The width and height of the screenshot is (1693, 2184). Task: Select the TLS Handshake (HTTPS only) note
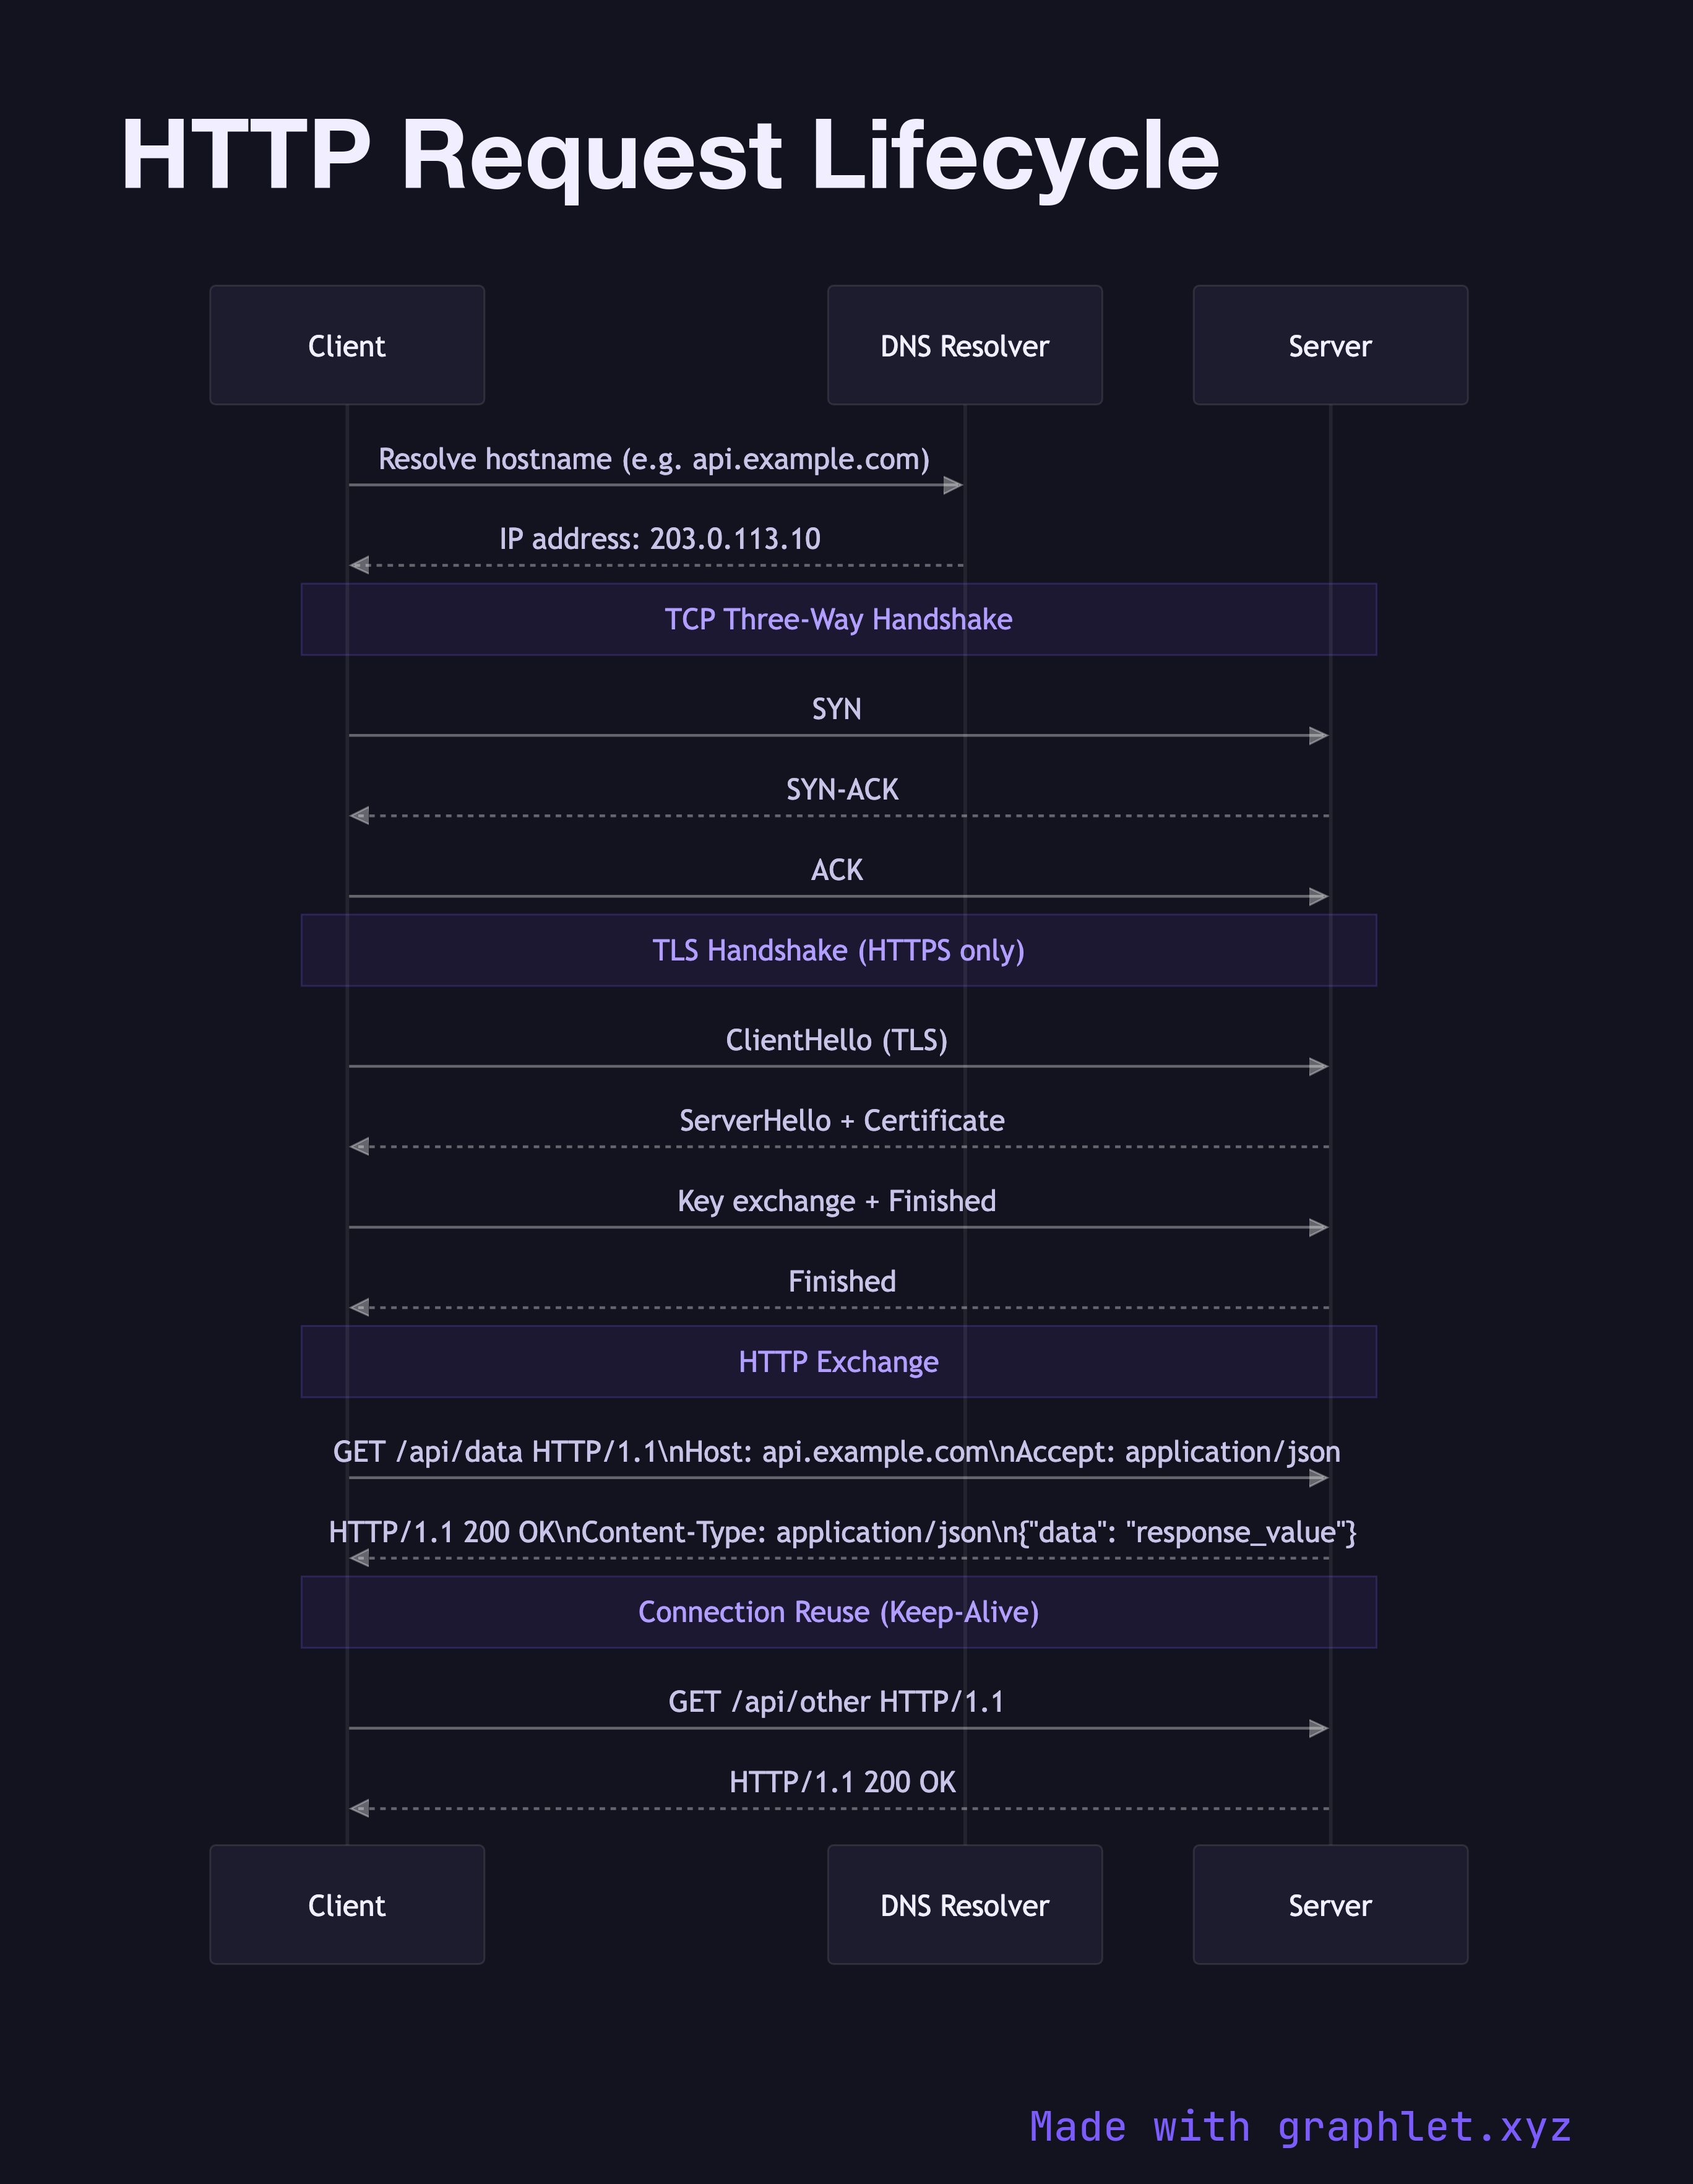[838, 950]
